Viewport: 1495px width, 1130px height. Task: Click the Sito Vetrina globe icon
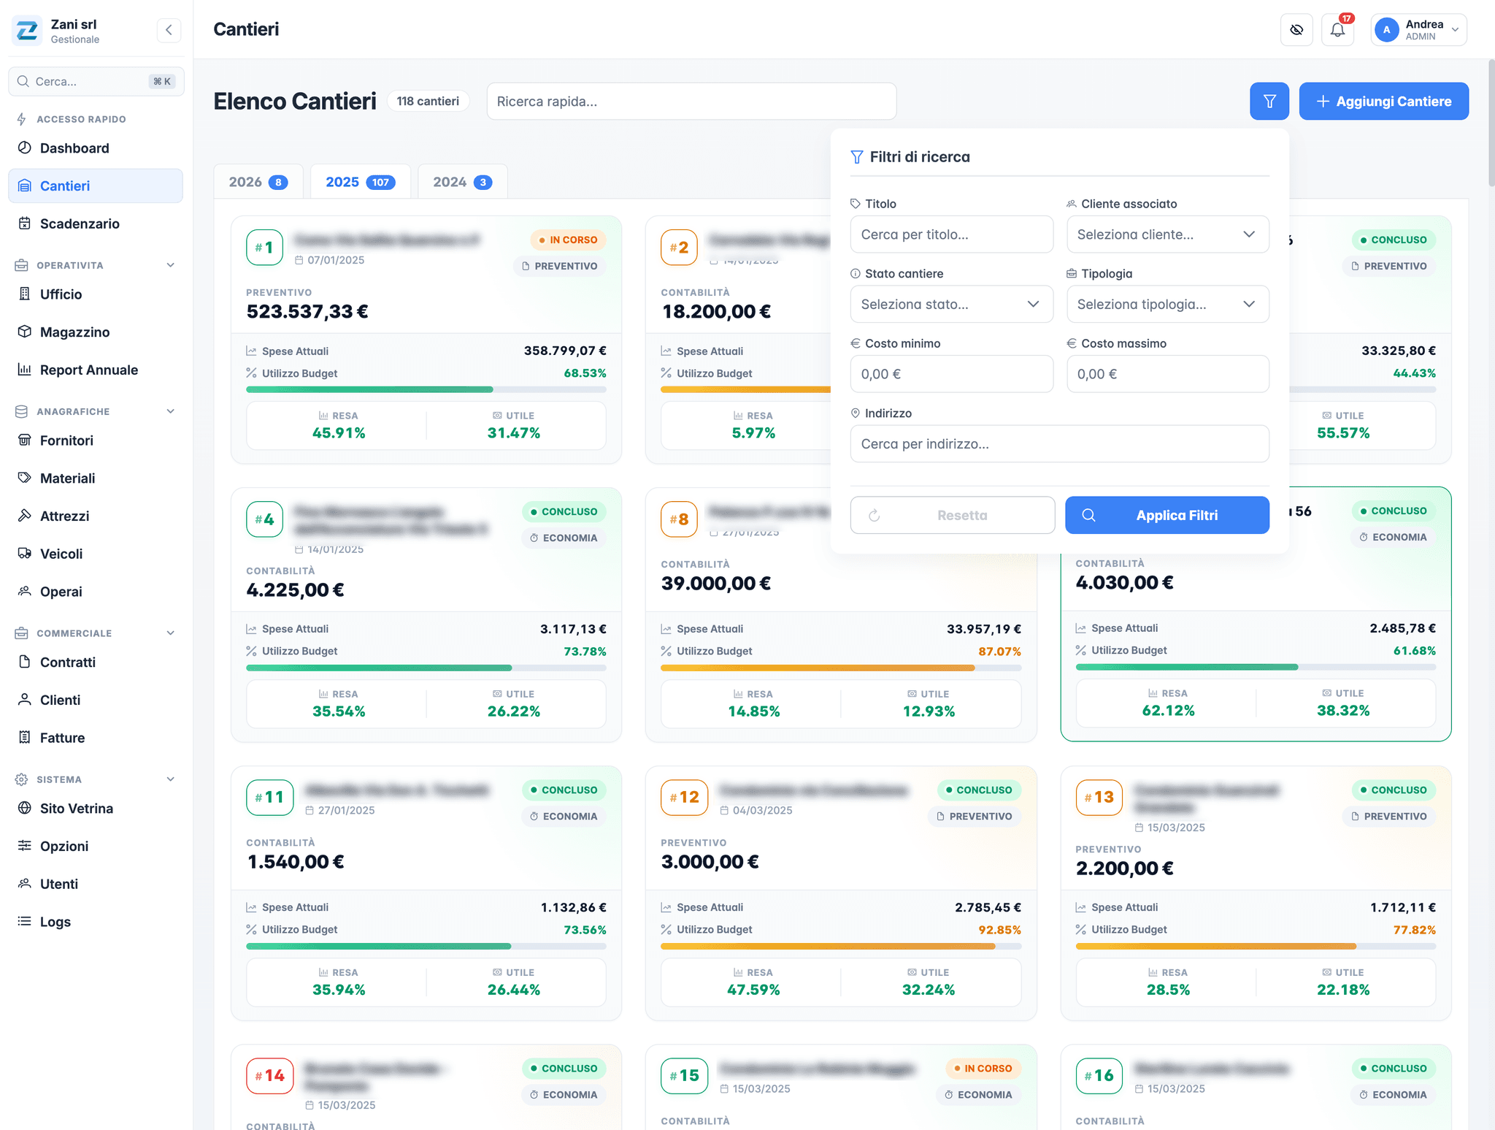point(25,808)
